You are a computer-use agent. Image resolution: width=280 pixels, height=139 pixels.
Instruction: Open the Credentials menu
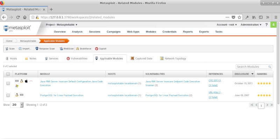coord(169,32)
